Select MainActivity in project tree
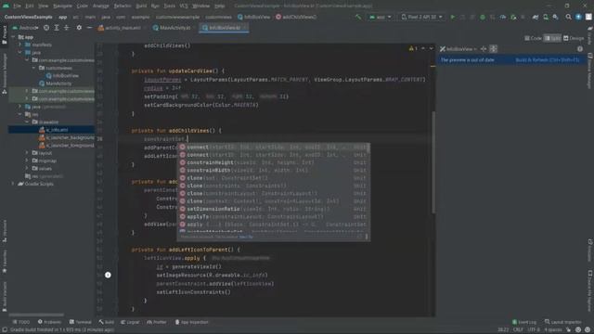Viewport: 594px width, 334px height. [56, 83]
